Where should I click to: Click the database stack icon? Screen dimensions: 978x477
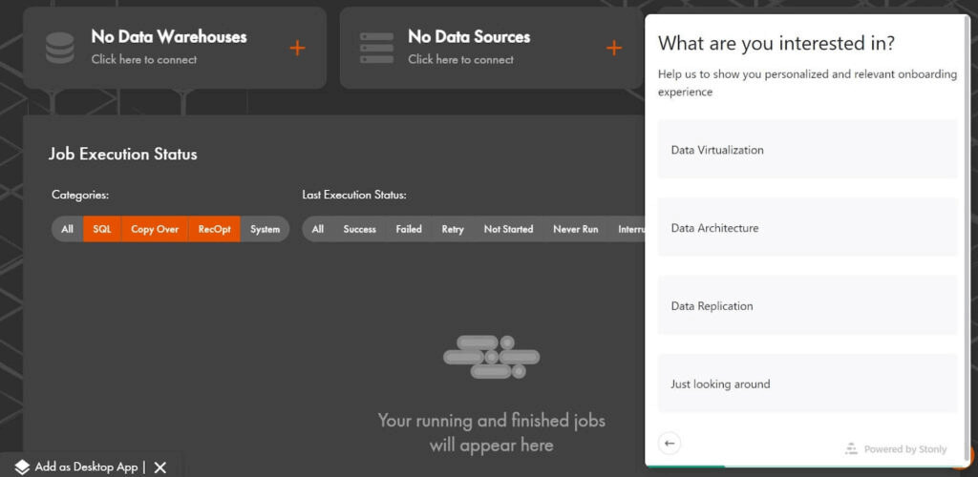coord(59,48)
